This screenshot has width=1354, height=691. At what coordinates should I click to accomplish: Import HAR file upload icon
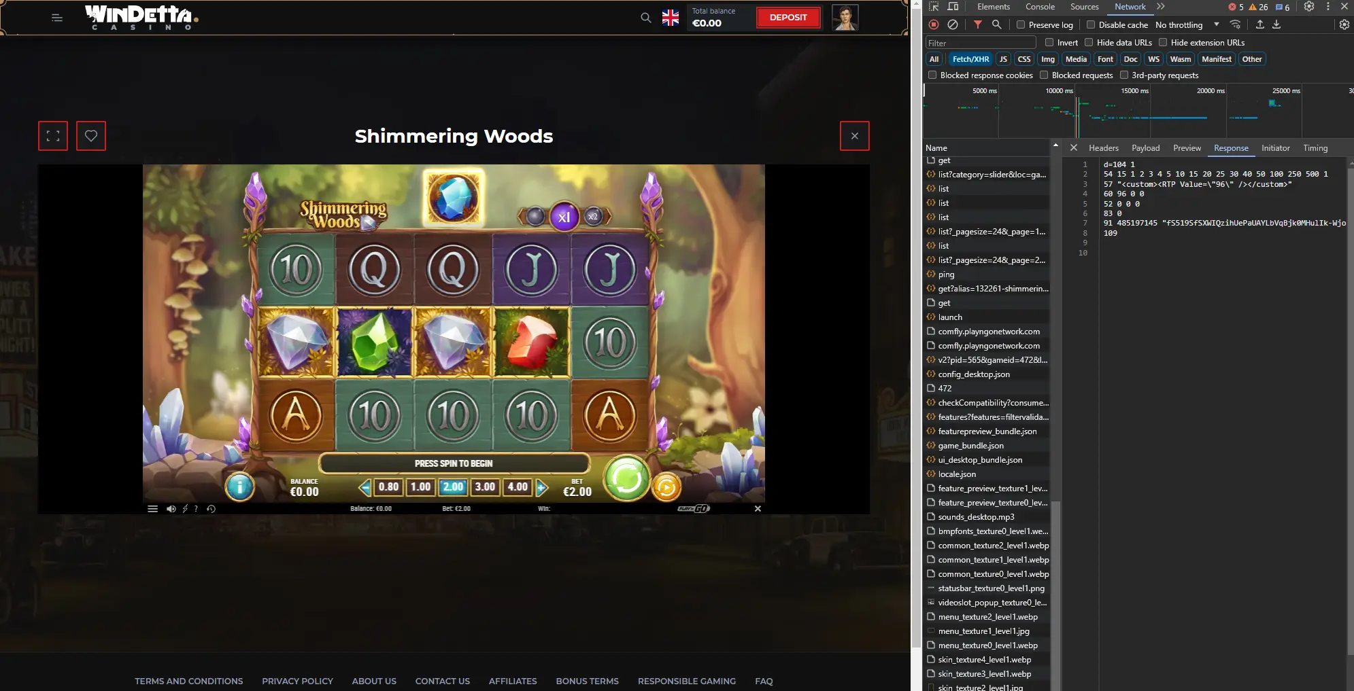pos(1259,24)
